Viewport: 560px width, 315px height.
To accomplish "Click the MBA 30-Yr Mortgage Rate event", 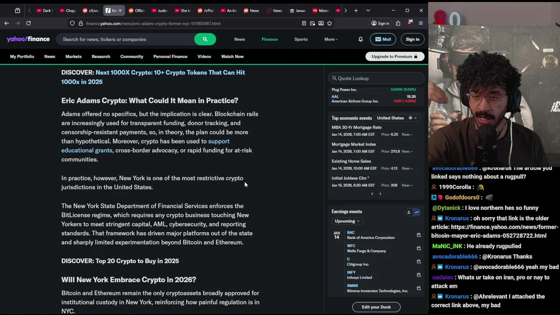I will [x=357, y=127].
